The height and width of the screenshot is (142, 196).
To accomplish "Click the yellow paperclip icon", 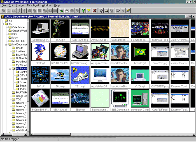I will click(x=128, y=11).
